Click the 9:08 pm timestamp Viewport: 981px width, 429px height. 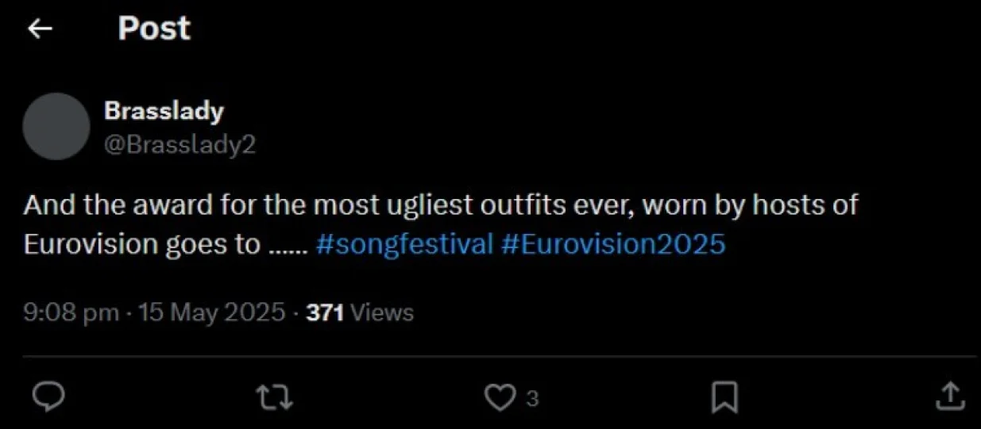point(71,312)
